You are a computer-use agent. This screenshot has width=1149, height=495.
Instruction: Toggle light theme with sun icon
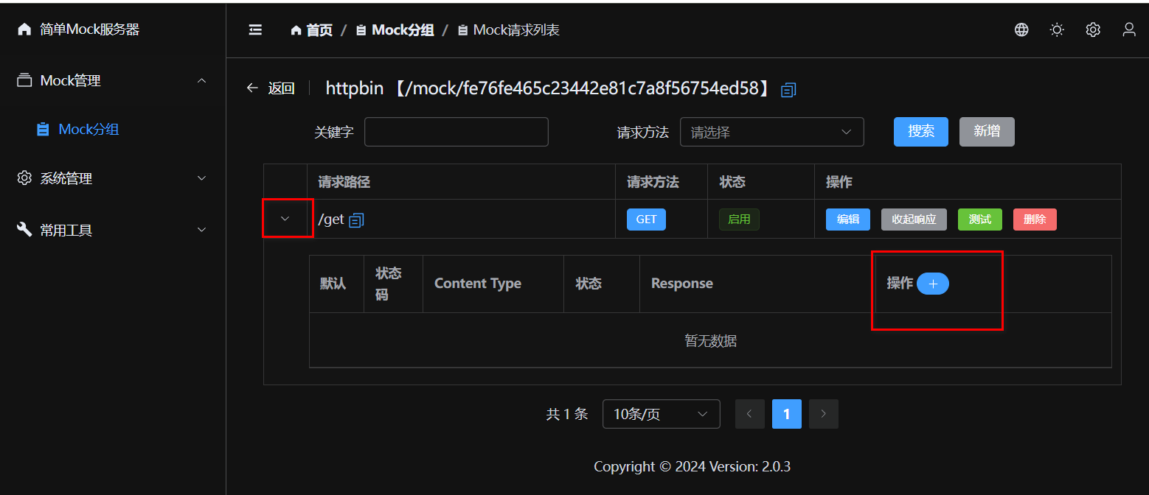(1057, 30)
